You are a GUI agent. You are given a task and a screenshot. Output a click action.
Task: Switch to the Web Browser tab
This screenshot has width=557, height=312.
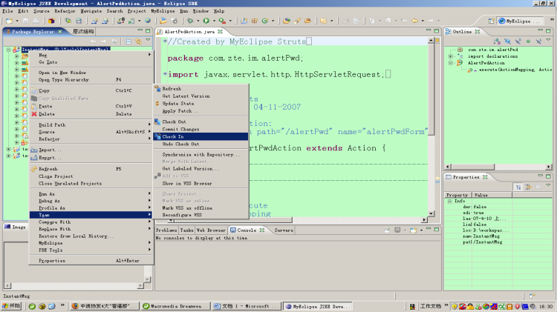(x=211, y=230)
